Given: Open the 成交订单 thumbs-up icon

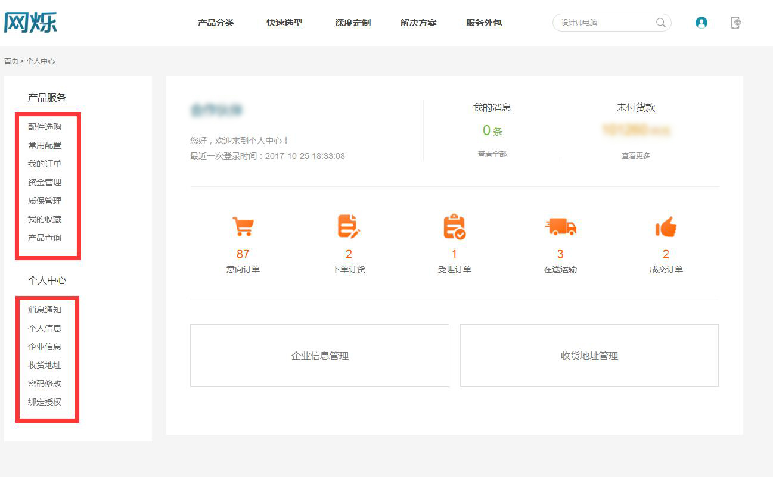Looking at the screenshot, I should pos(666,227).
